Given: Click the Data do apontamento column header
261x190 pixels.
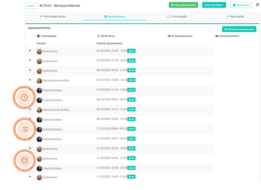Looking at the screenshot, I should click(x=109, y=43).
